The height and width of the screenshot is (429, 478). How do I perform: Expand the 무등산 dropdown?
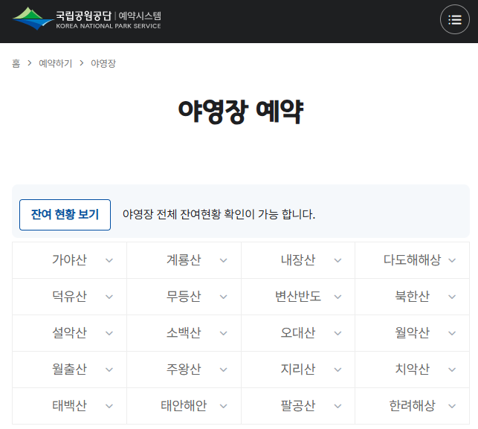point(184,297)
